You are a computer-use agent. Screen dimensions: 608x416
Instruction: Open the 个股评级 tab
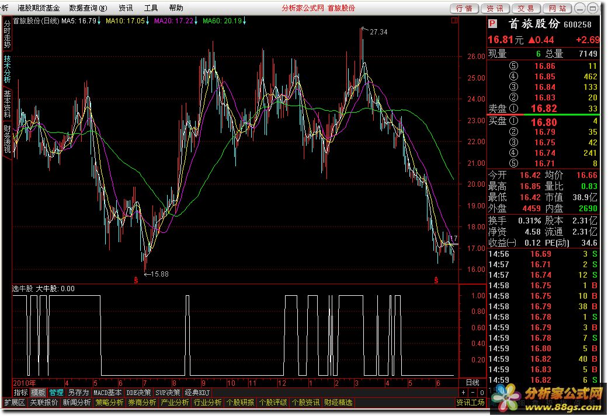(x=273, y=403)
